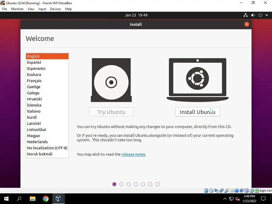Select Magyar in language list
The height and width of the screenshot is (204, 272).
(x=47, y=136)
